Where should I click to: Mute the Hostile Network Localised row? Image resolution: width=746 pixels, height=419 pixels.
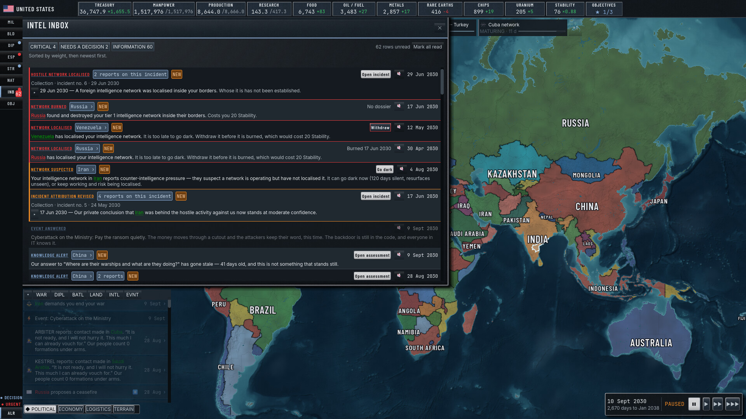point(399,74)
